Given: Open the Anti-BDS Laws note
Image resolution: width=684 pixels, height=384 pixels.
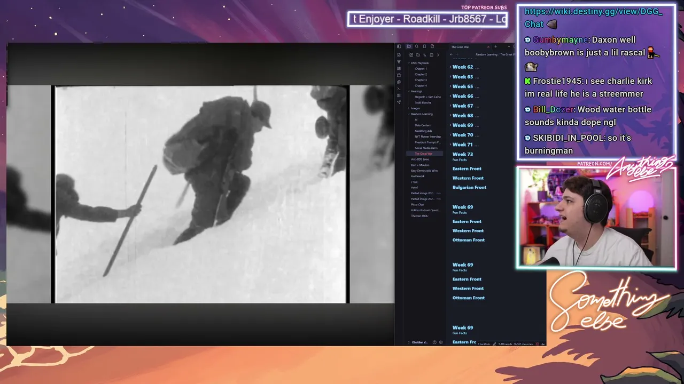Looking at the screenshot, I should click(x=419, y=159).
